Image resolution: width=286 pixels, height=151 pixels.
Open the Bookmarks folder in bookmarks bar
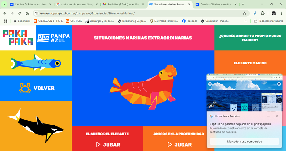[22, 21]
